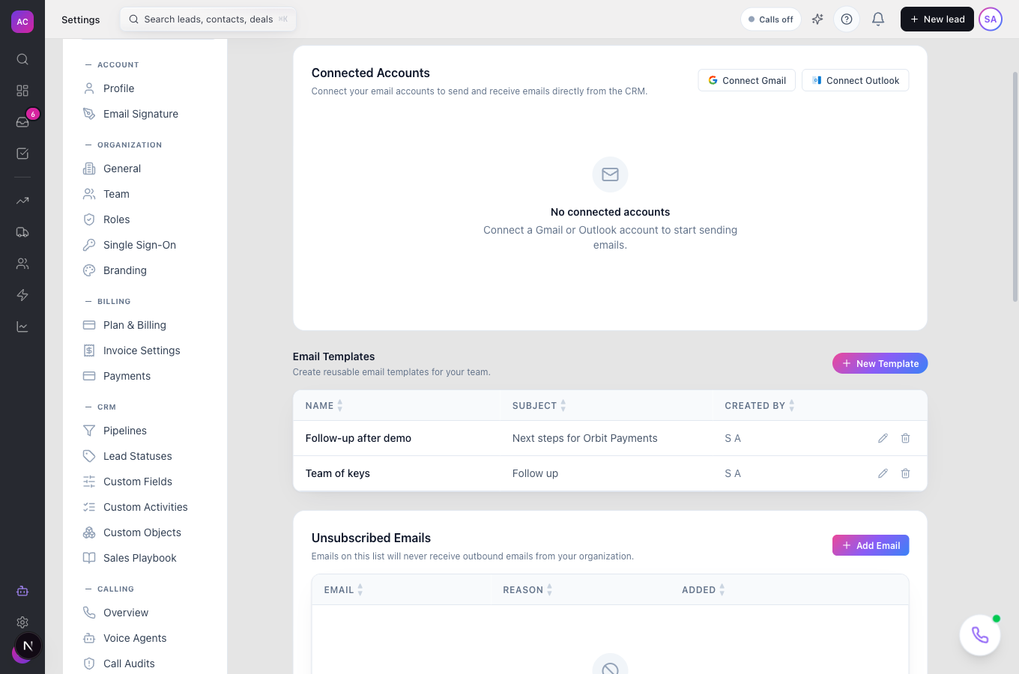Sort templates by Subject column
The height and width of the screenshot is (674, 1019).
click(x=539, y=406)
